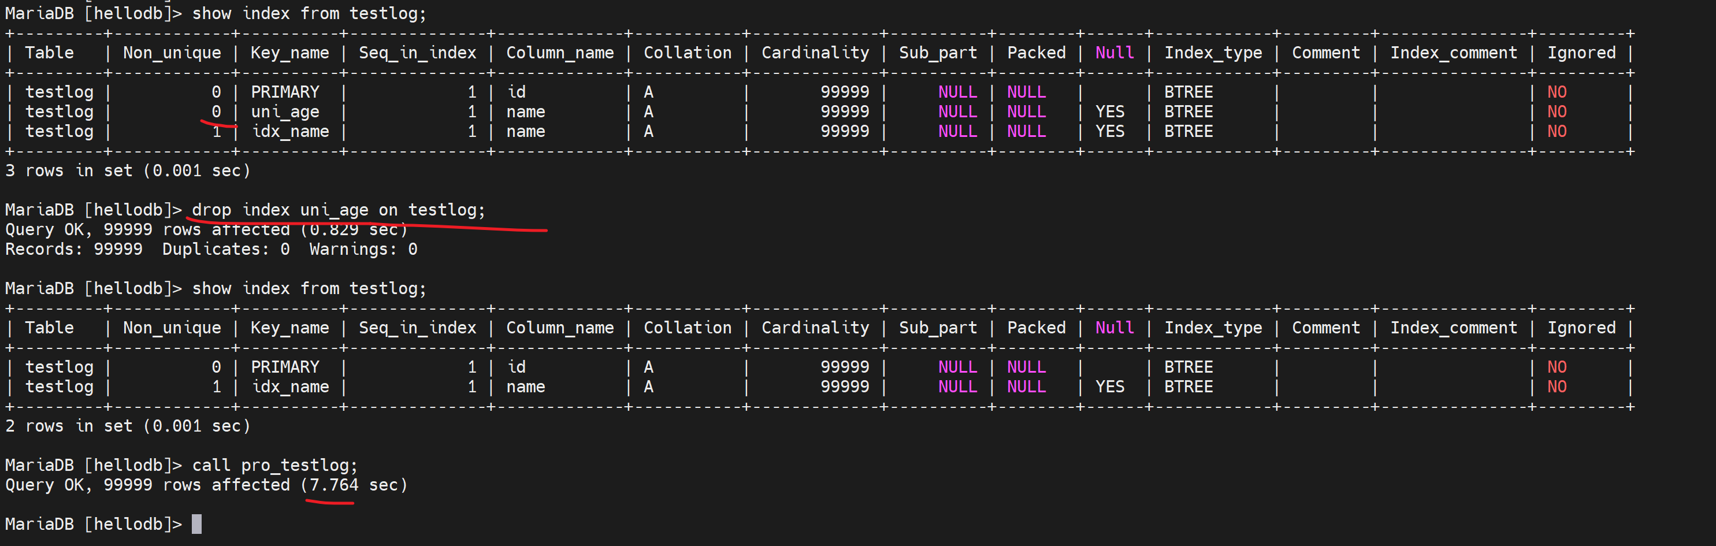Image resolution: width=1716 pixels, height=546 pixels.
Task: Click the Index_type header in second table
Action: click(1212, 328)
